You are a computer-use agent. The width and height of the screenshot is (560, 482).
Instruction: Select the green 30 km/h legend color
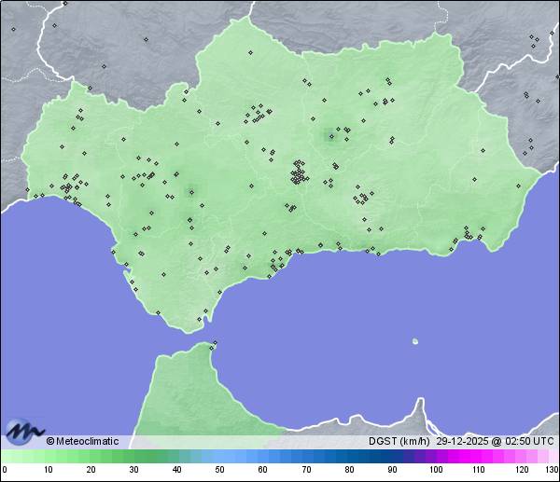[133, 457]
